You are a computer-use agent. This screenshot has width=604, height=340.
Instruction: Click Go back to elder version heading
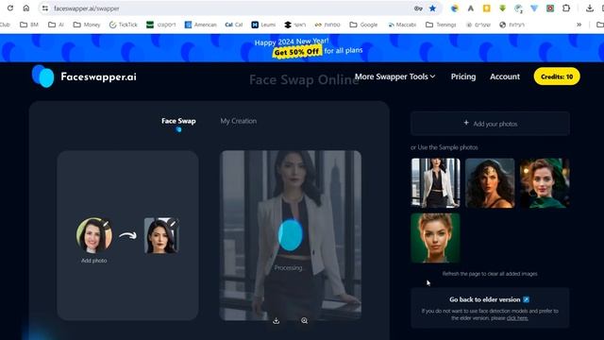[484, 299]
